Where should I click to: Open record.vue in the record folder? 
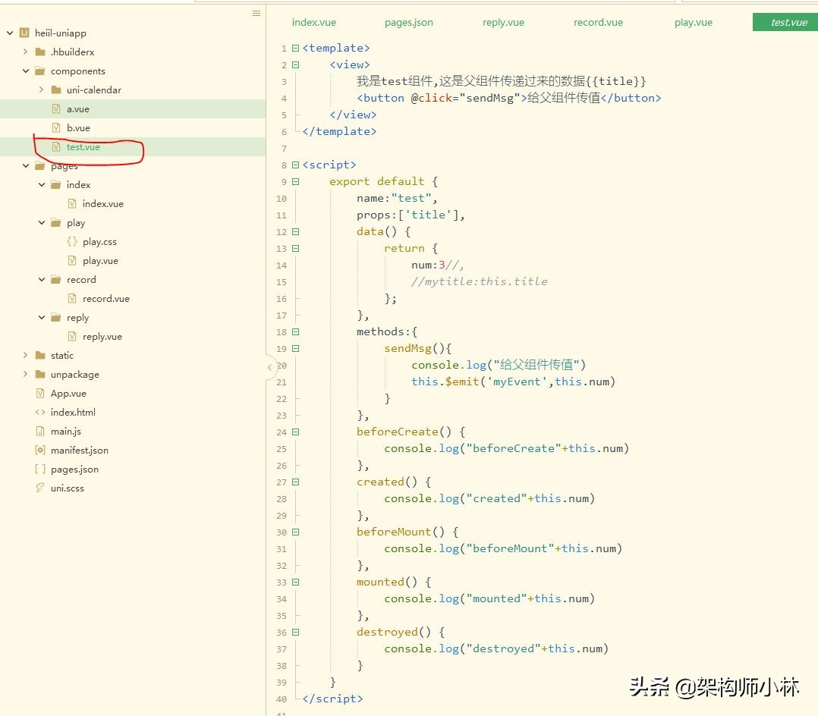coord(105,299)
